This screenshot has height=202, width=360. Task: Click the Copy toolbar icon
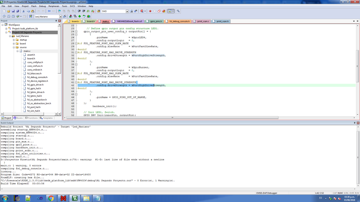click(x=28, y=11)
